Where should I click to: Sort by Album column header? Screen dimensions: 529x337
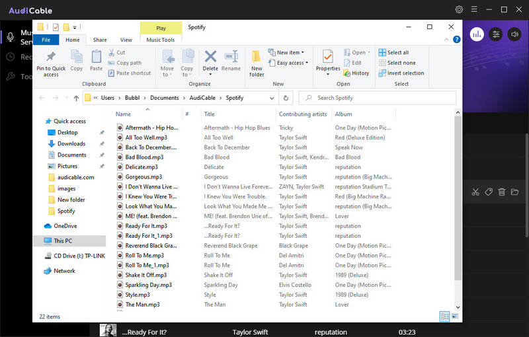pos(343,114)
